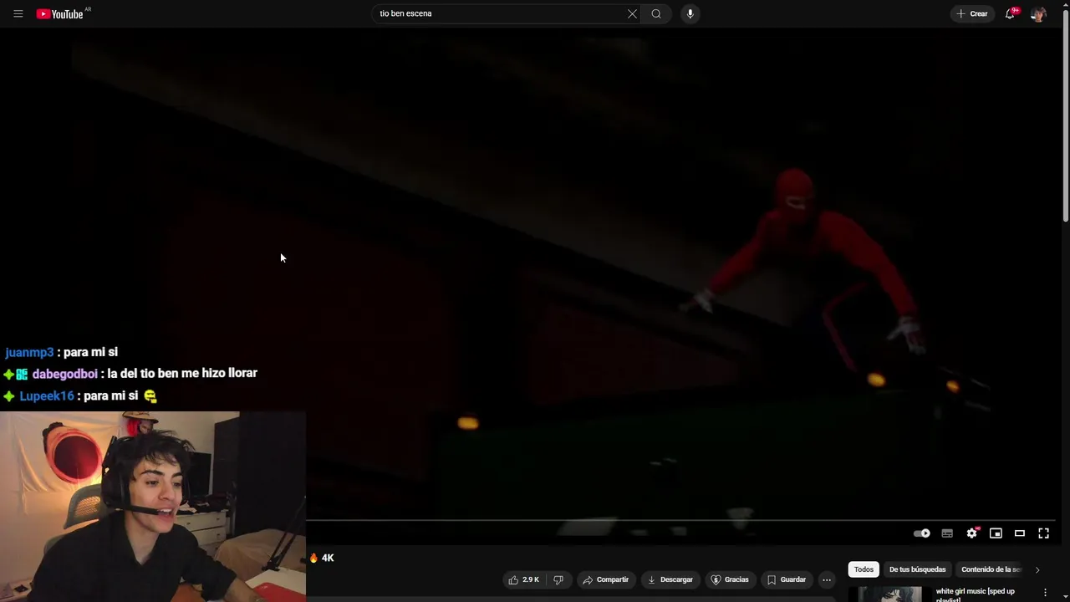Select the Todos filter chip
Image resolution: width=1070 pixels, height=602 pixels.
(864, 569)
